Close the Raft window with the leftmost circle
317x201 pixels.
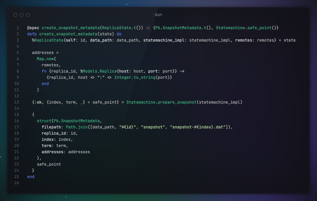tap(15, 15)
